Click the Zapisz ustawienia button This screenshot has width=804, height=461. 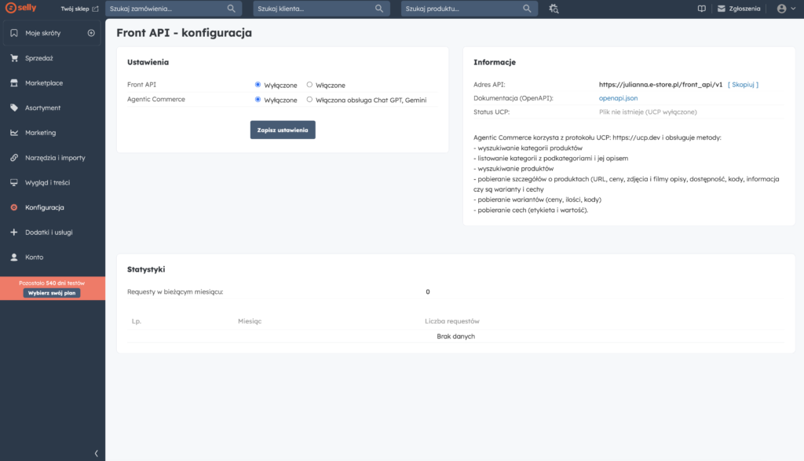click(x=283, y=130)
